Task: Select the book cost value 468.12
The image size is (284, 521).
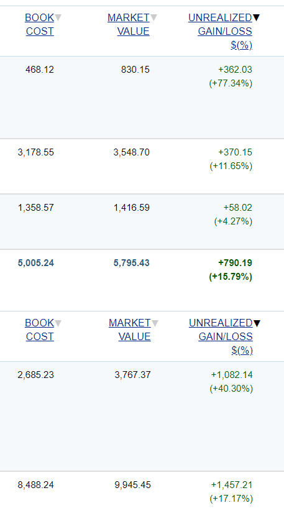Action: 40,70
